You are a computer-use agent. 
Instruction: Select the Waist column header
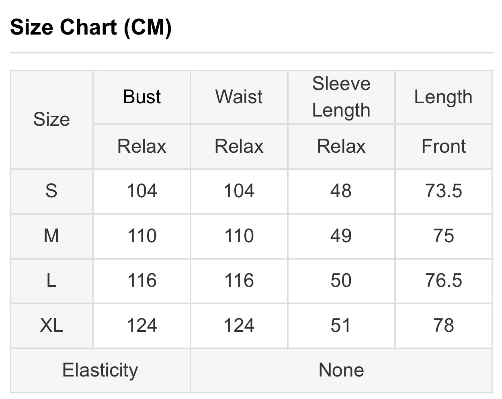tap(239, 97)
